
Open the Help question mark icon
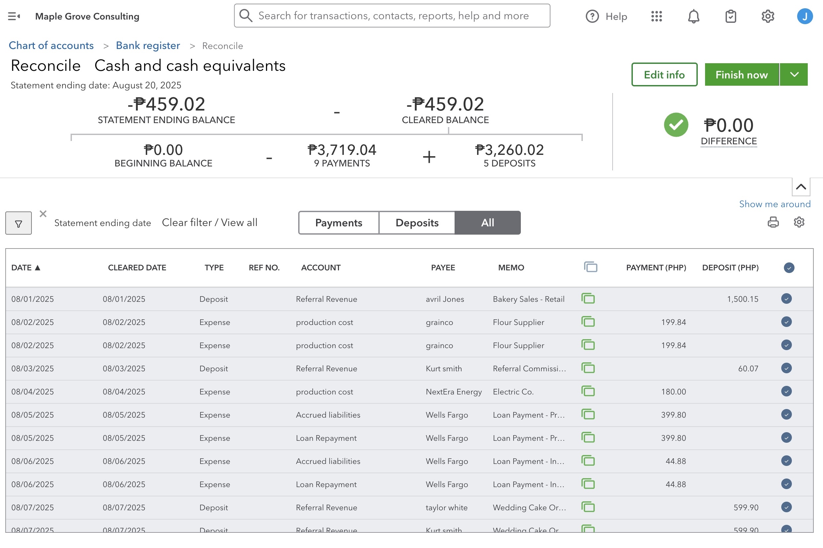592,16
